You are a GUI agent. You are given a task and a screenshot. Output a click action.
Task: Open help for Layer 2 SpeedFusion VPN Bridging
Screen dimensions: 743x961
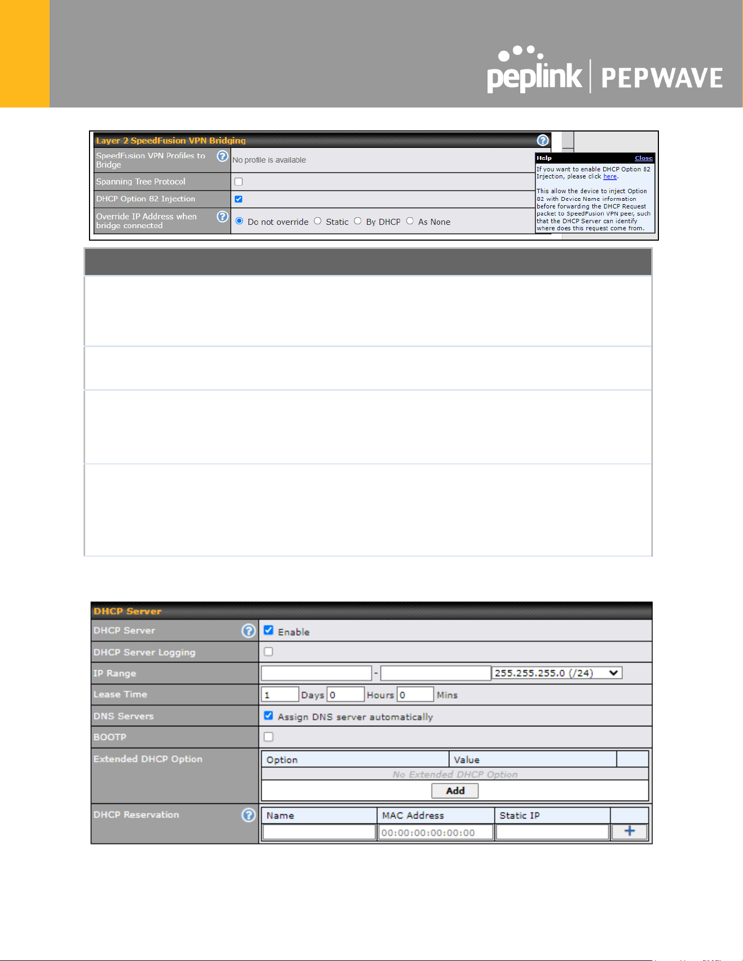[543, 140]
